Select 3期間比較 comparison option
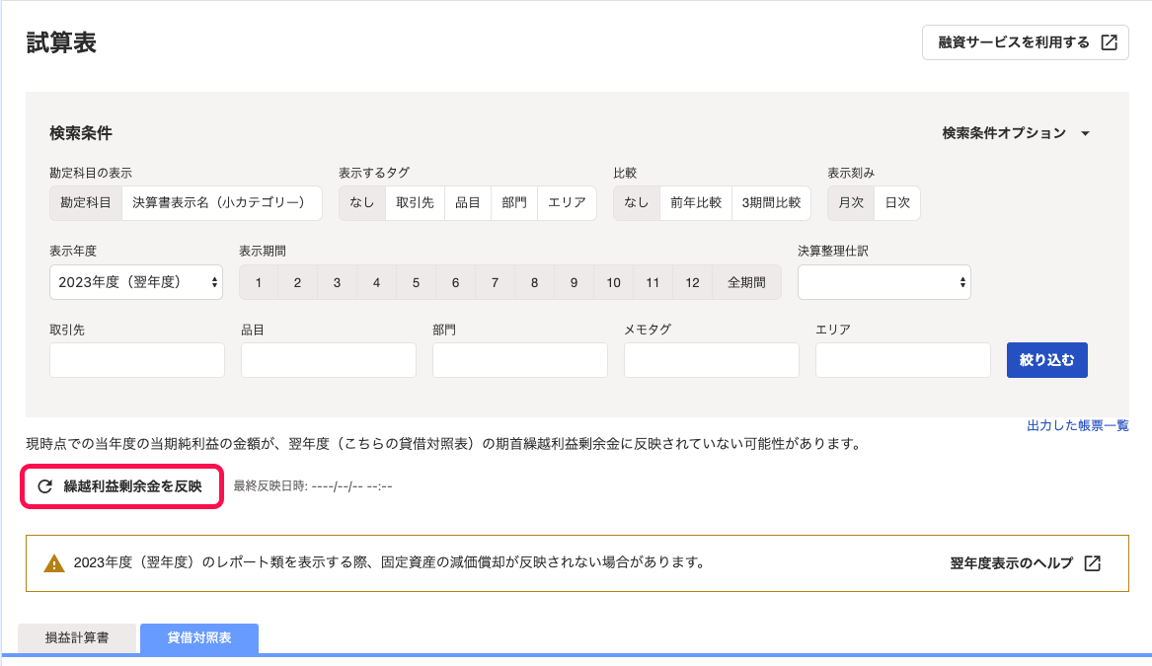Viewport: 1152px width, 666px height. 771,202
